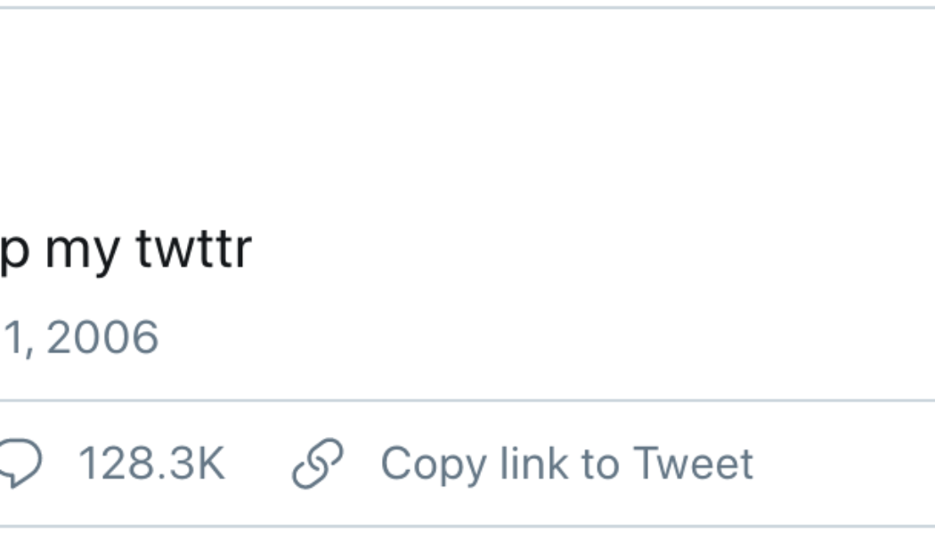
Task: Click the Copy link to Tweet label
Action: 567,462
